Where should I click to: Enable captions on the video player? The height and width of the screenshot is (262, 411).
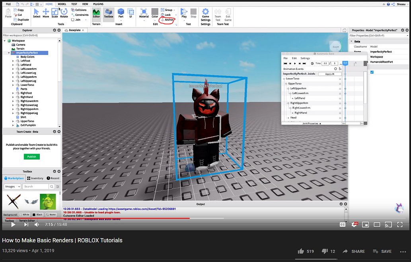(x=343, y=224)
